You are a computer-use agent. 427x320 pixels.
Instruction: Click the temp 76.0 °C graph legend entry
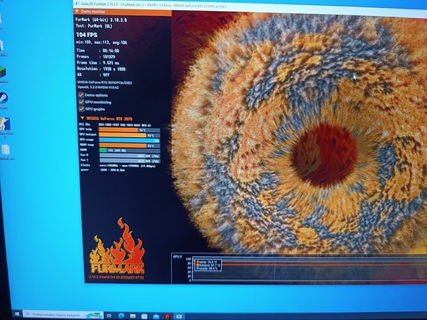206,262
